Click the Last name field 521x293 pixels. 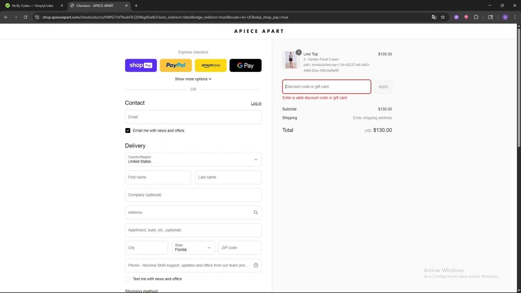click(228, 177)
